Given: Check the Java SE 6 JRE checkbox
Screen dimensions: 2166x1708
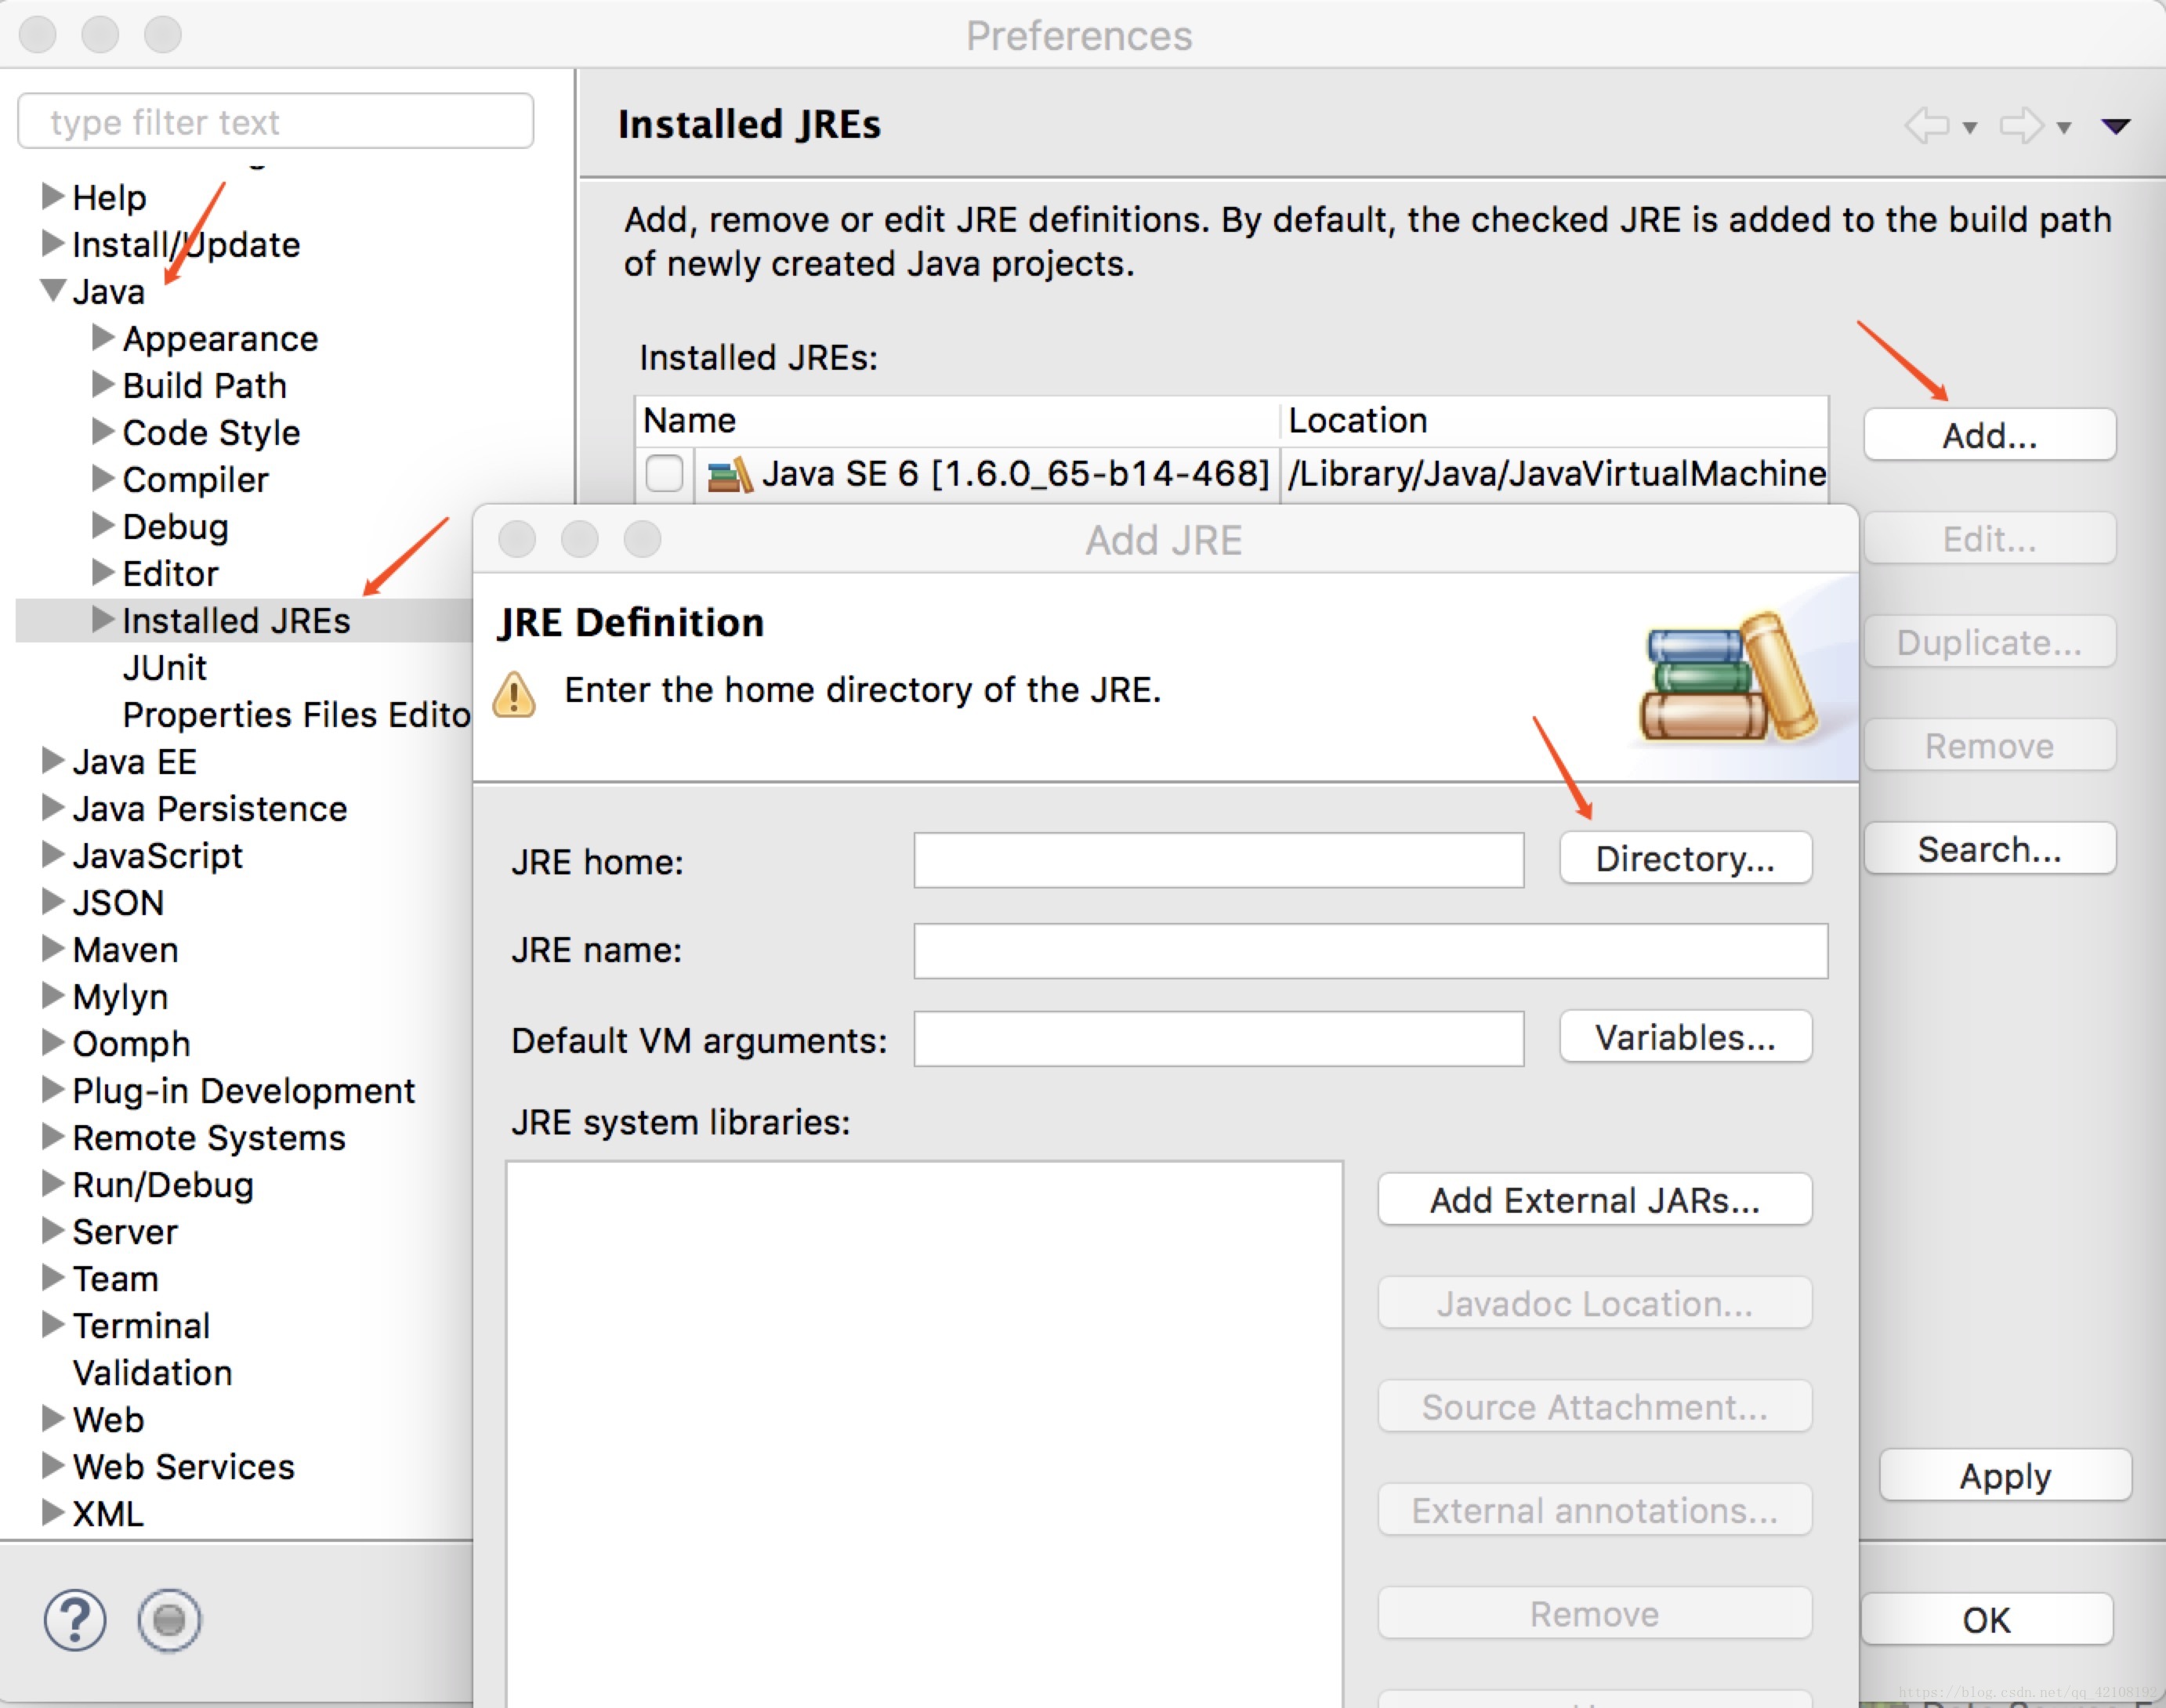Looking at the screenshot, I should [x=664, y=473].
